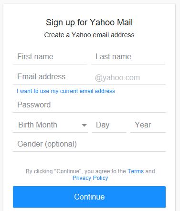Submit the form with the Continue button
The height and width of the screenshot is (211, 180).
coord(89,197)
